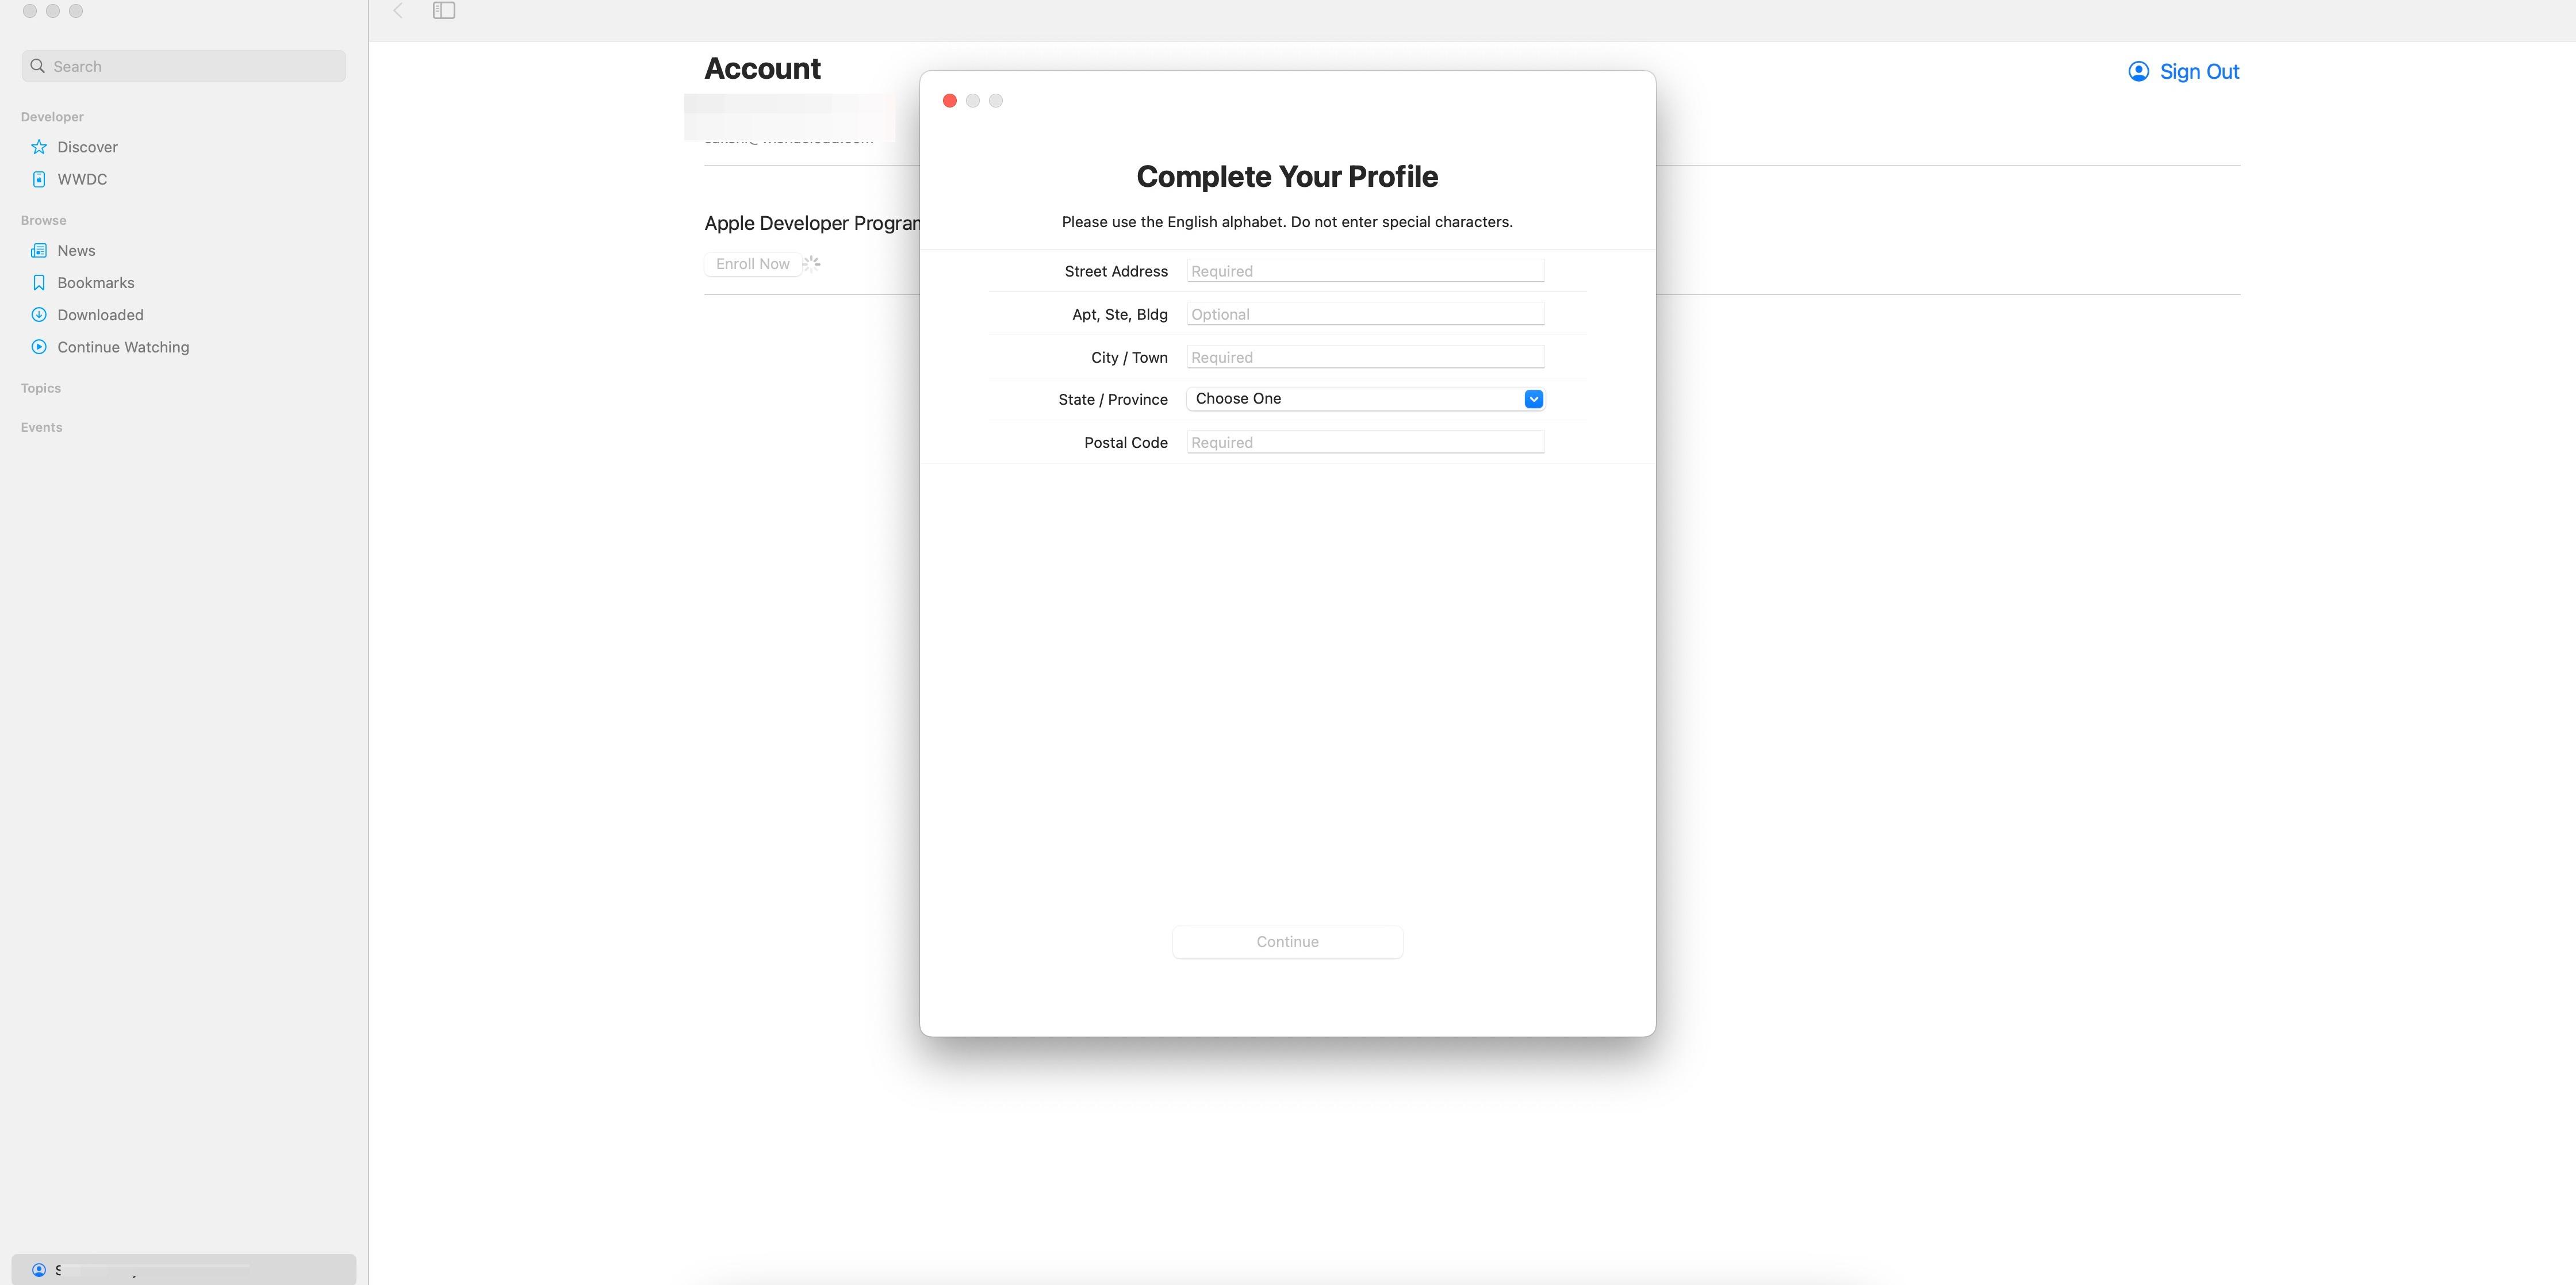Focus the Street Address field
Image resolution: width=2576 pixels, height=1285 pixels.
[1365, 271]
